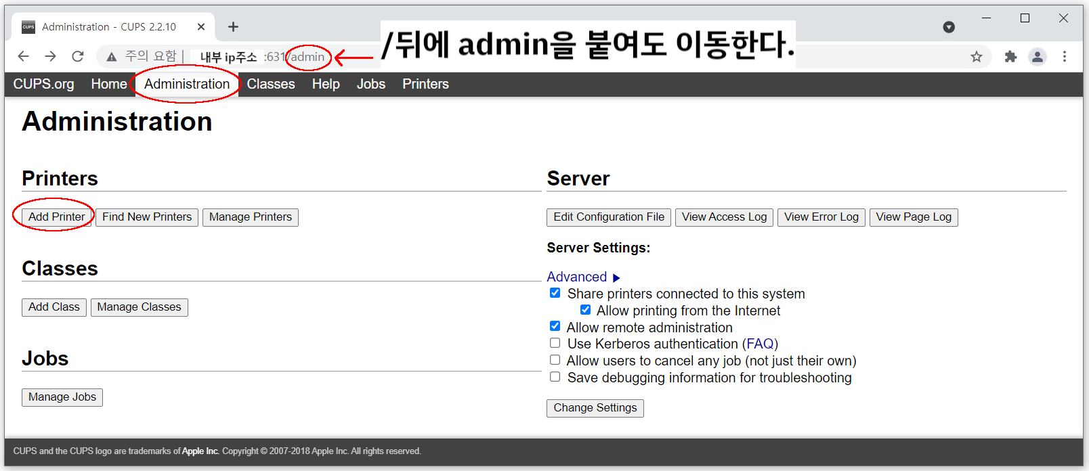Image resolution: width=1089 pixels, height=471 pixels.
Task: Click the not-secure warning triangle icon
Action: click(x=111, y=56)
